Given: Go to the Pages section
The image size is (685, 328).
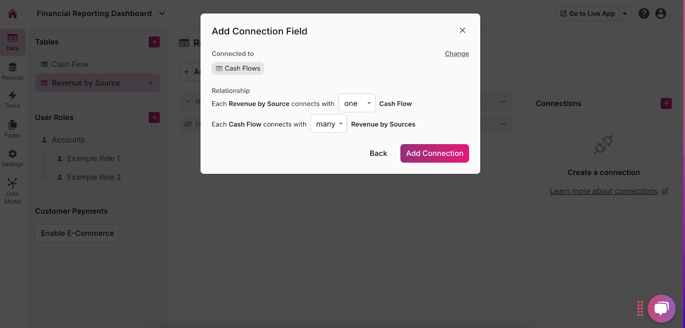Looking at the screenshot, I should click(12, 128).
